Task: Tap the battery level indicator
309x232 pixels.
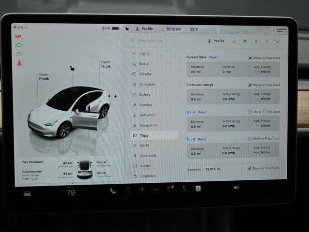Action: tap(111, 29)
